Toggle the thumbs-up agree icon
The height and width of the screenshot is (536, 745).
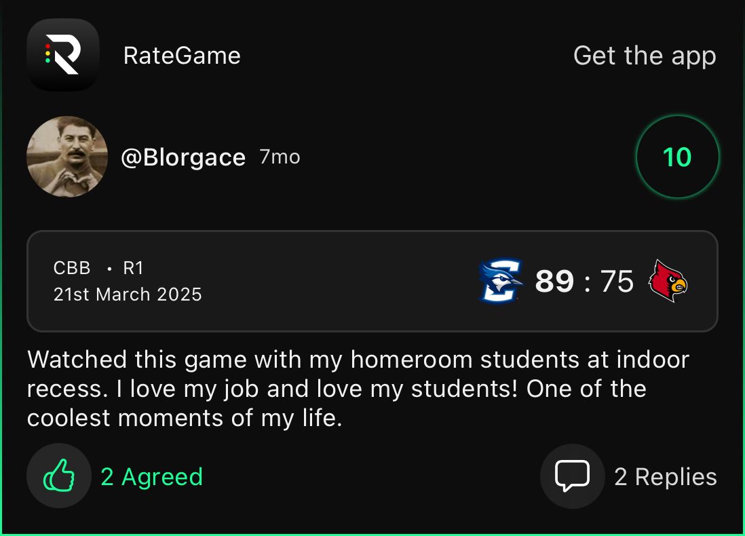pyautogui.click(x=59, y=476)
